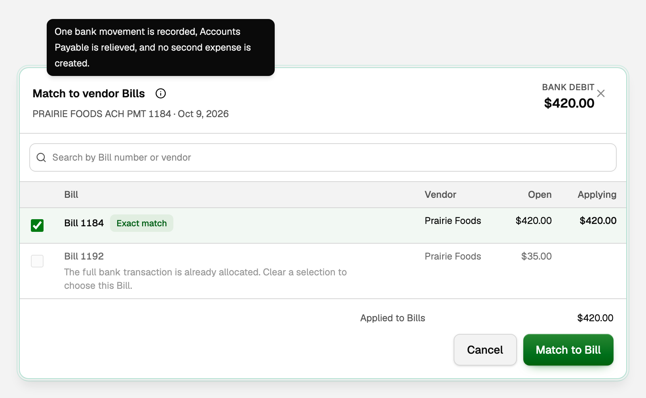Click the Bill 1184 row label
This screenshot has width=646, height=398.
pos(84,223)
